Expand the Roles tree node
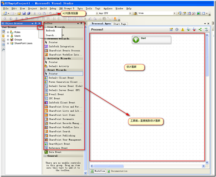This screenshot has width=216, height=177. (x=8, y=32)
